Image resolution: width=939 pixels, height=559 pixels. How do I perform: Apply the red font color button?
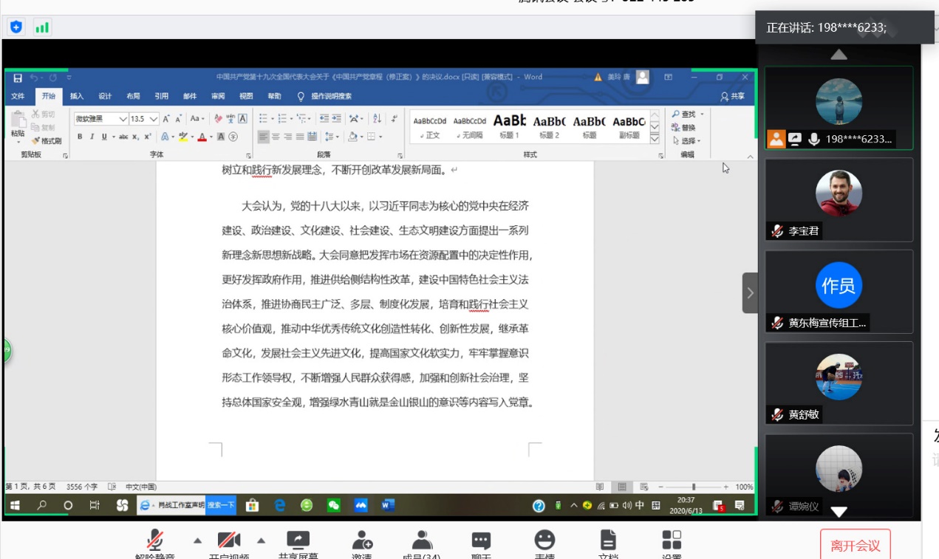pos(202,137)
